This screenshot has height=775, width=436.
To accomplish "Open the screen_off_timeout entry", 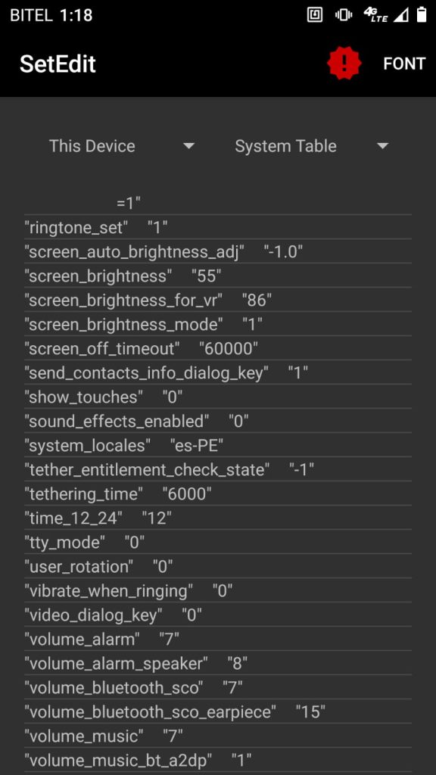I will click(218, 348).
